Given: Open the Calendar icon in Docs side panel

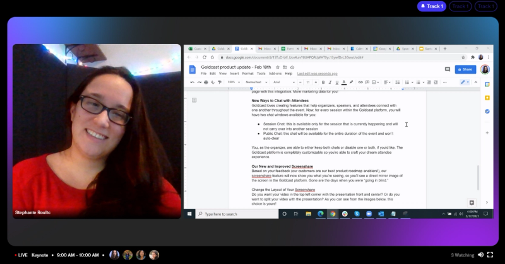Looking at the screenshot, I should click(487, 84).
